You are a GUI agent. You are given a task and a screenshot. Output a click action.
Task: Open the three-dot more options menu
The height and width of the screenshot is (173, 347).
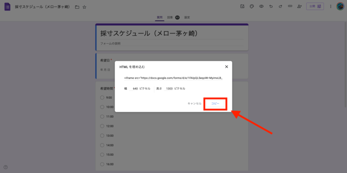coord(330,6)
